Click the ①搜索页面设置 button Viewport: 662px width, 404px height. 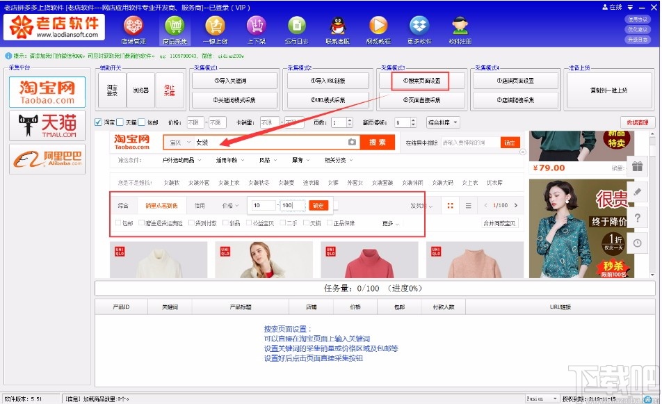423,81
